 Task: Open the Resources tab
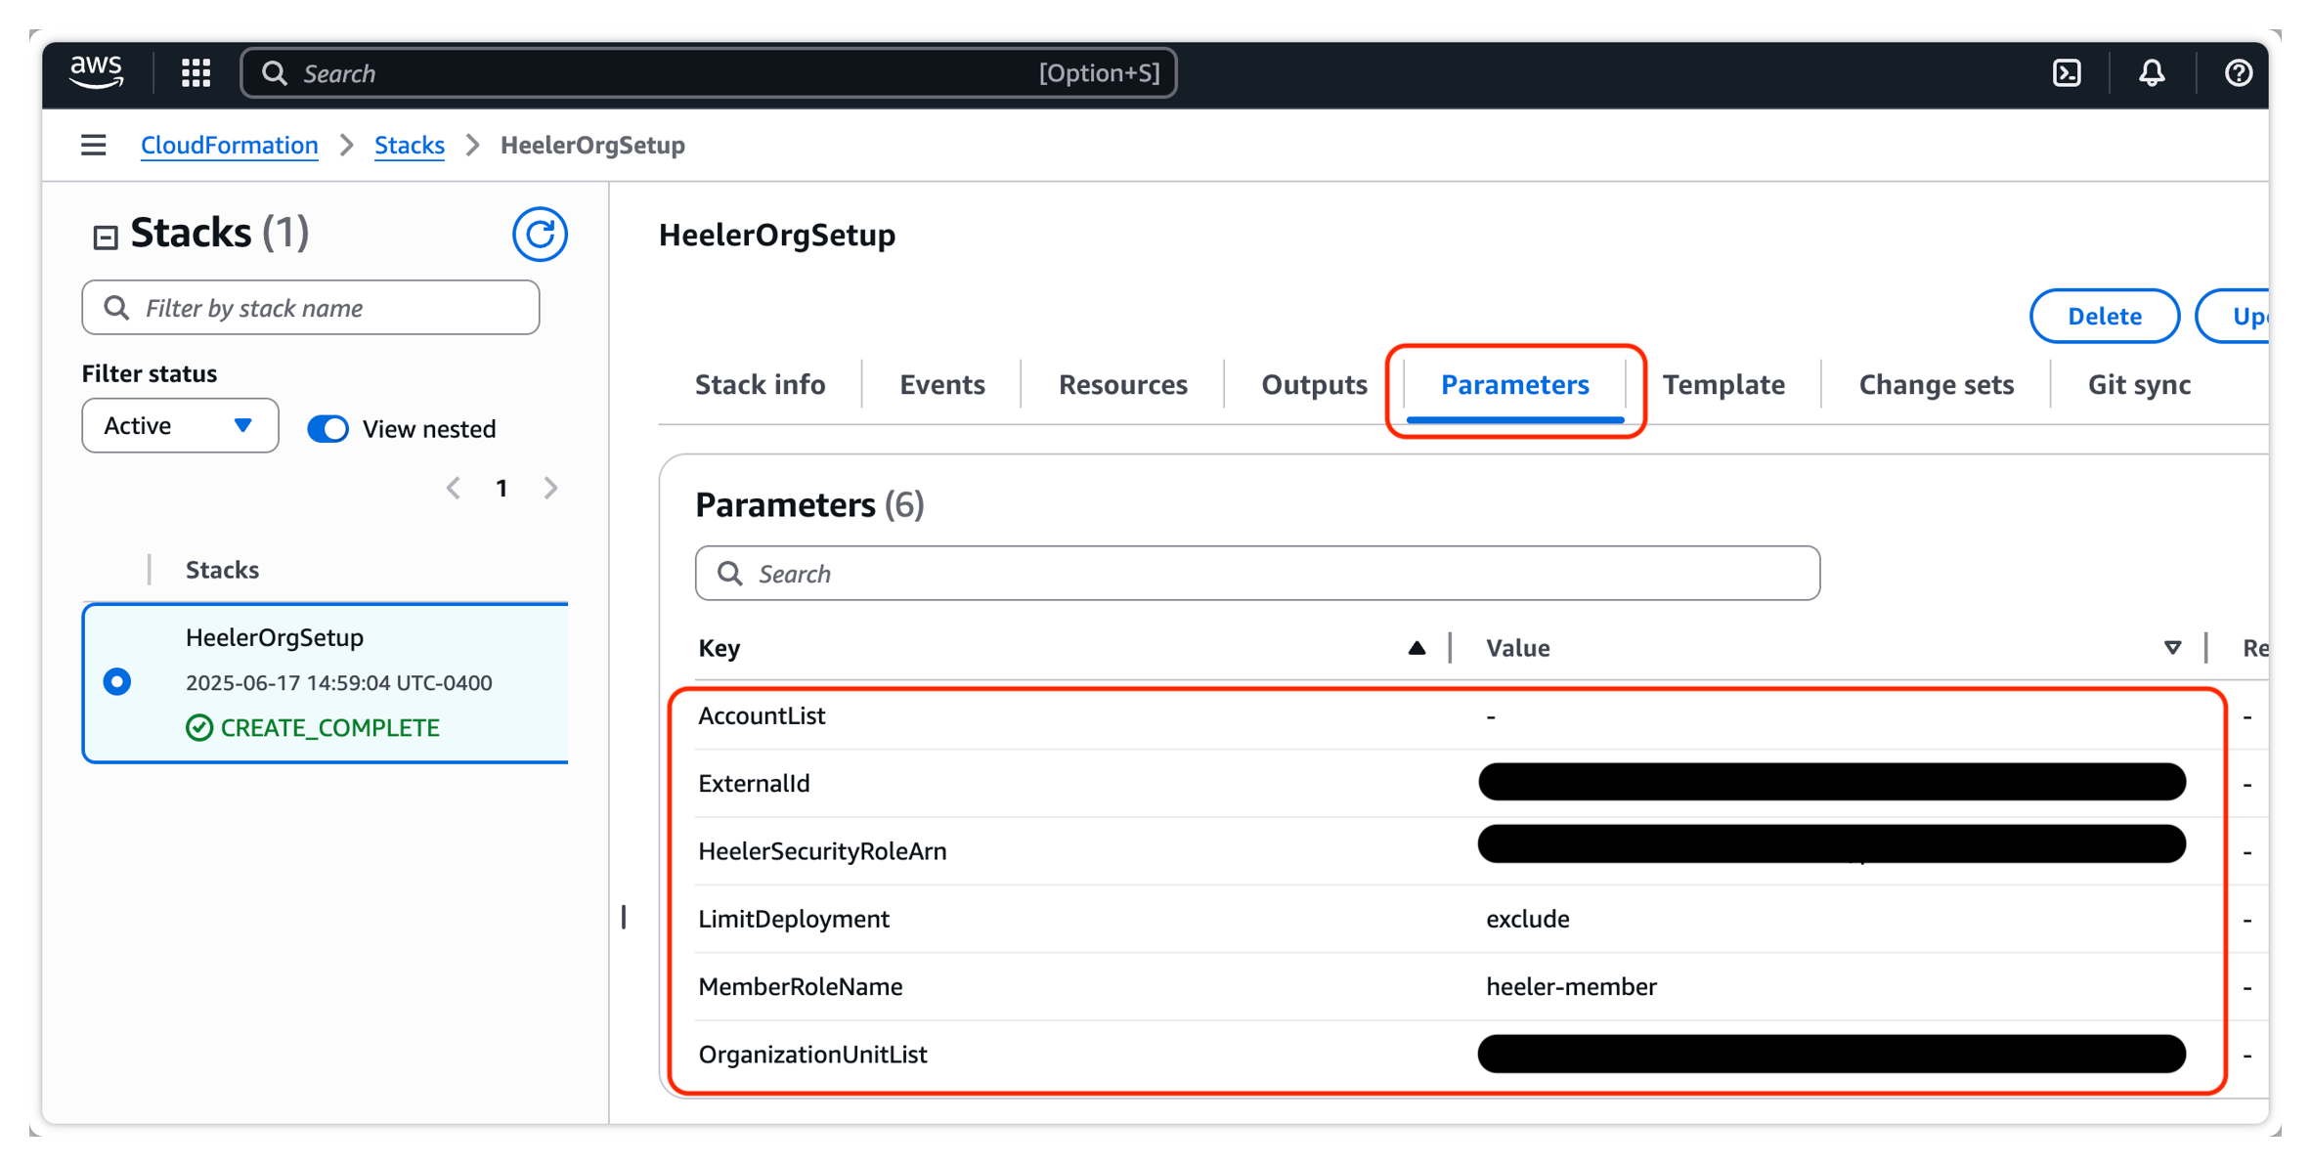[1122, 385]
